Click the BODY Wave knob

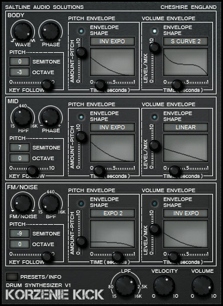(22, 31)
